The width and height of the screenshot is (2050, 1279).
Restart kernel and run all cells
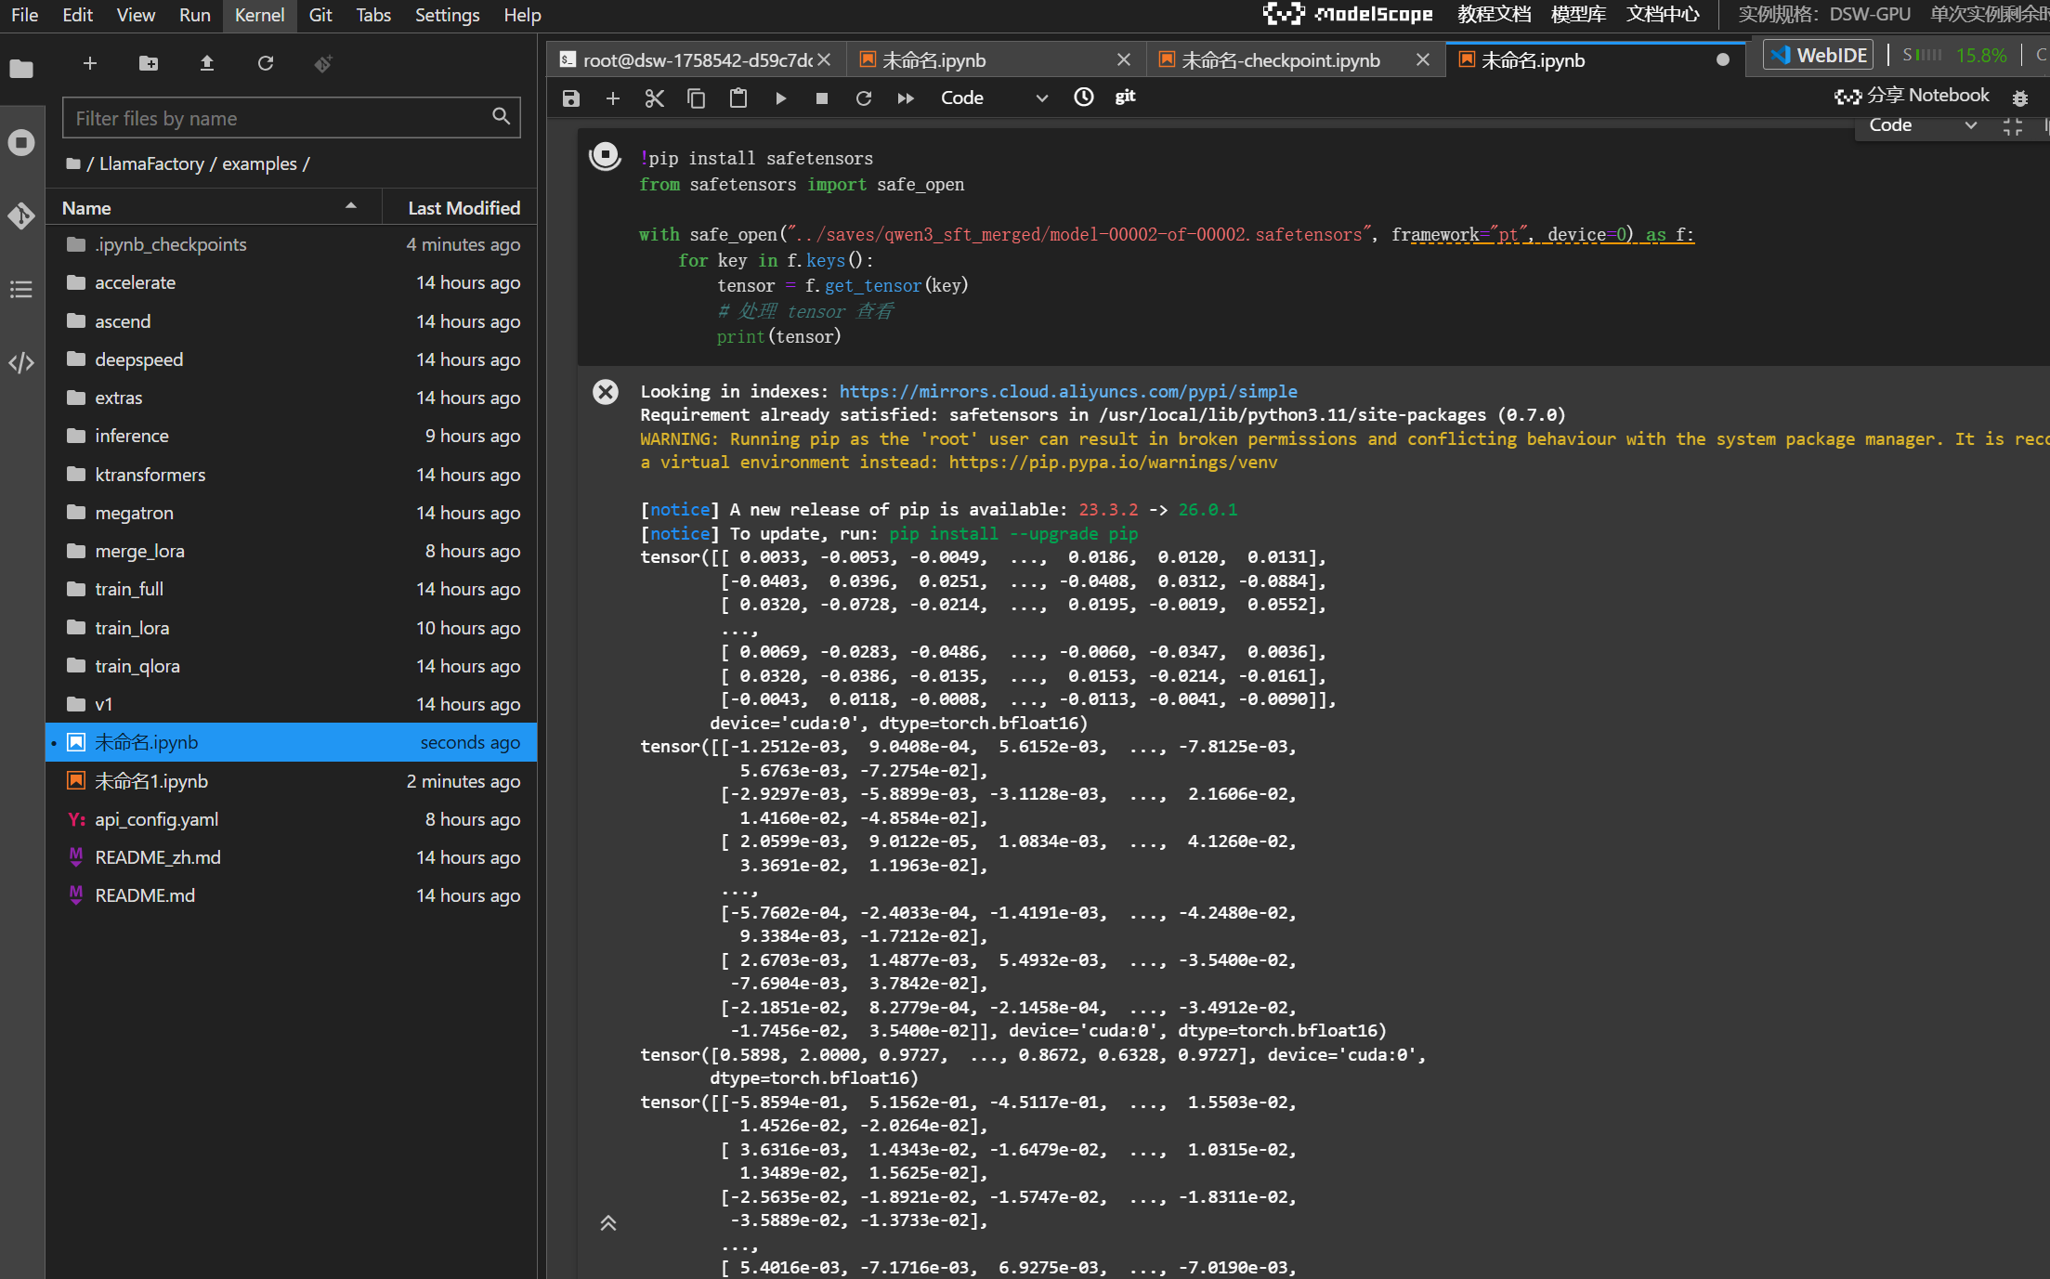point(906,98)
